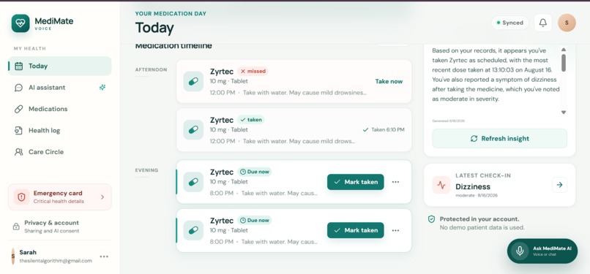Click the taken badge on Zyrtec

[251, 120]
